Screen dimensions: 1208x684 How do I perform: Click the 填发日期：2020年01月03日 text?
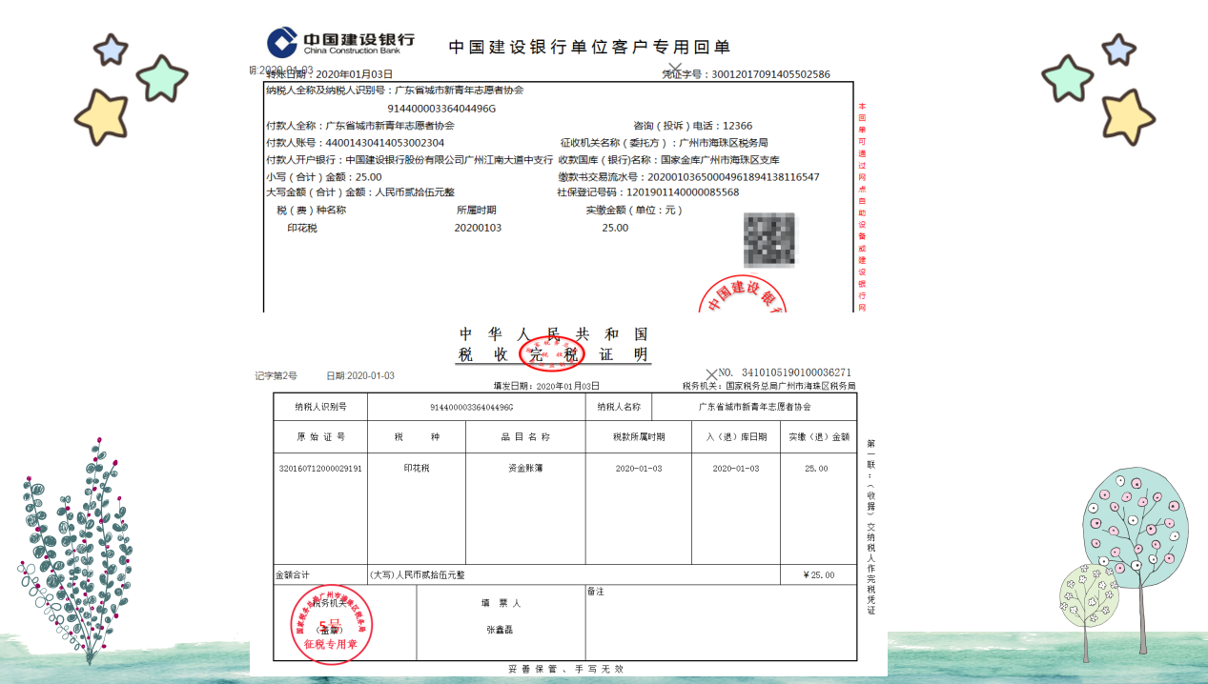click(546, 386)
